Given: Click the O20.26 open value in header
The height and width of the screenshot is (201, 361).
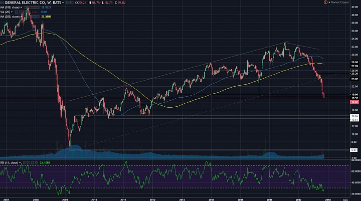Looking at the screenshot, I should coord(81,3).
